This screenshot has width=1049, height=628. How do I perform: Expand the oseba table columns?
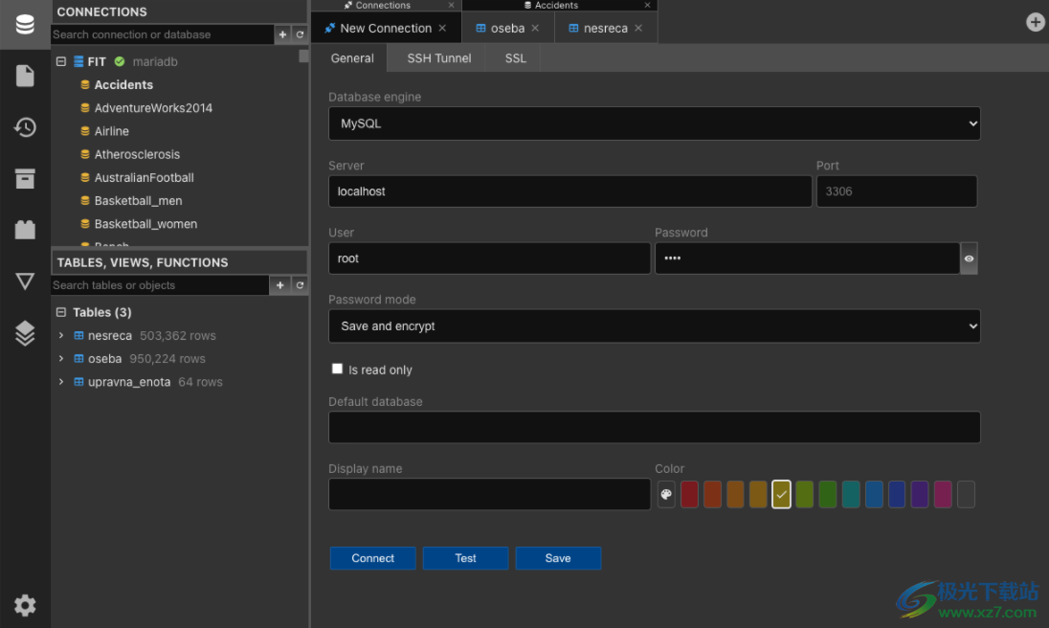(61, 358)
